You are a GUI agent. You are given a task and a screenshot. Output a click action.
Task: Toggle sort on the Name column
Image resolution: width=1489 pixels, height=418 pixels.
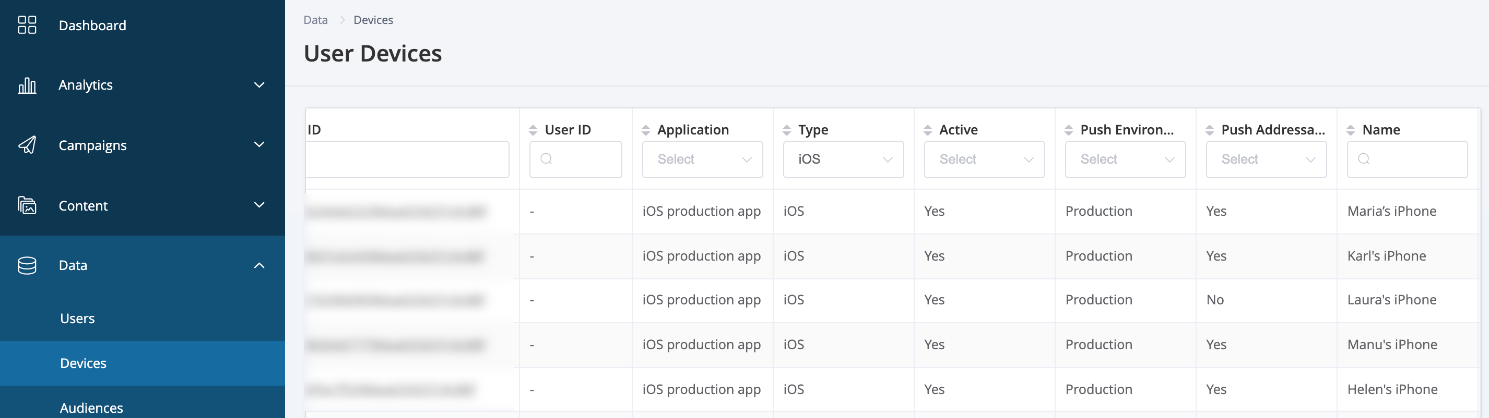pyautogui.click(x=1351, y=130)
